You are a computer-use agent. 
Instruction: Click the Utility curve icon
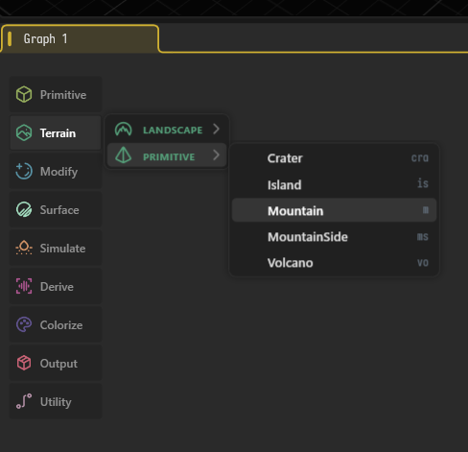coord(24,401)
